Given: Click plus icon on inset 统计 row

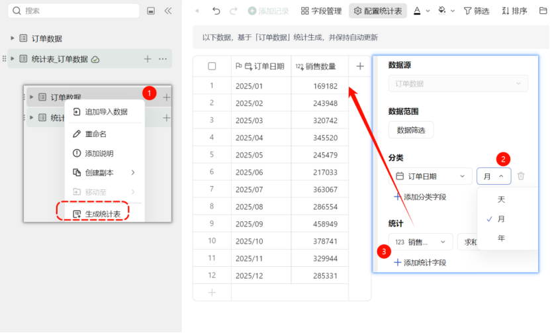Looking at the screenshot, I should (x=167, y=118).
